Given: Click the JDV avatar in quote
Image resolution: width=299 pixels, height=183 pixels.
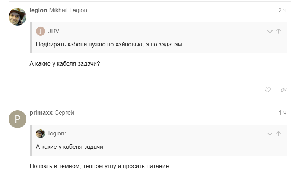Looking at the screenshot, I should click(x=40, y=31).
